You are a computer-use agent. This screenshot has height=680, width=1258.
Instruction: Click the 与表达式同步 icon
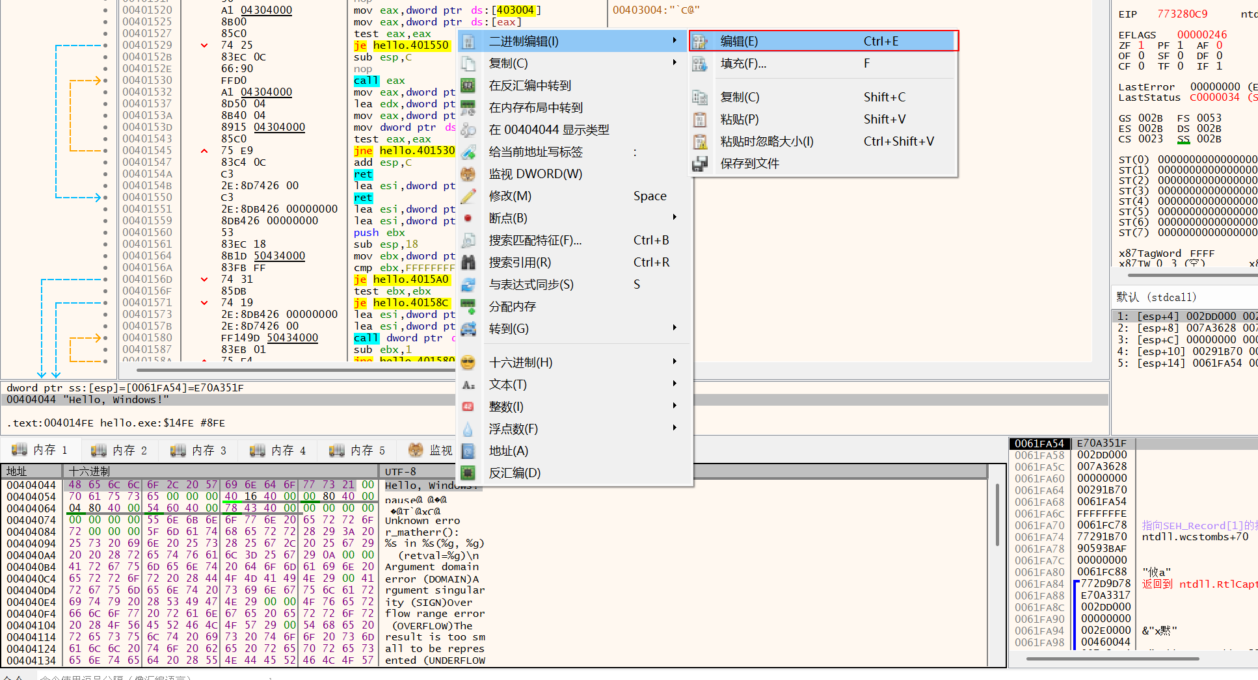pos(468,285)
